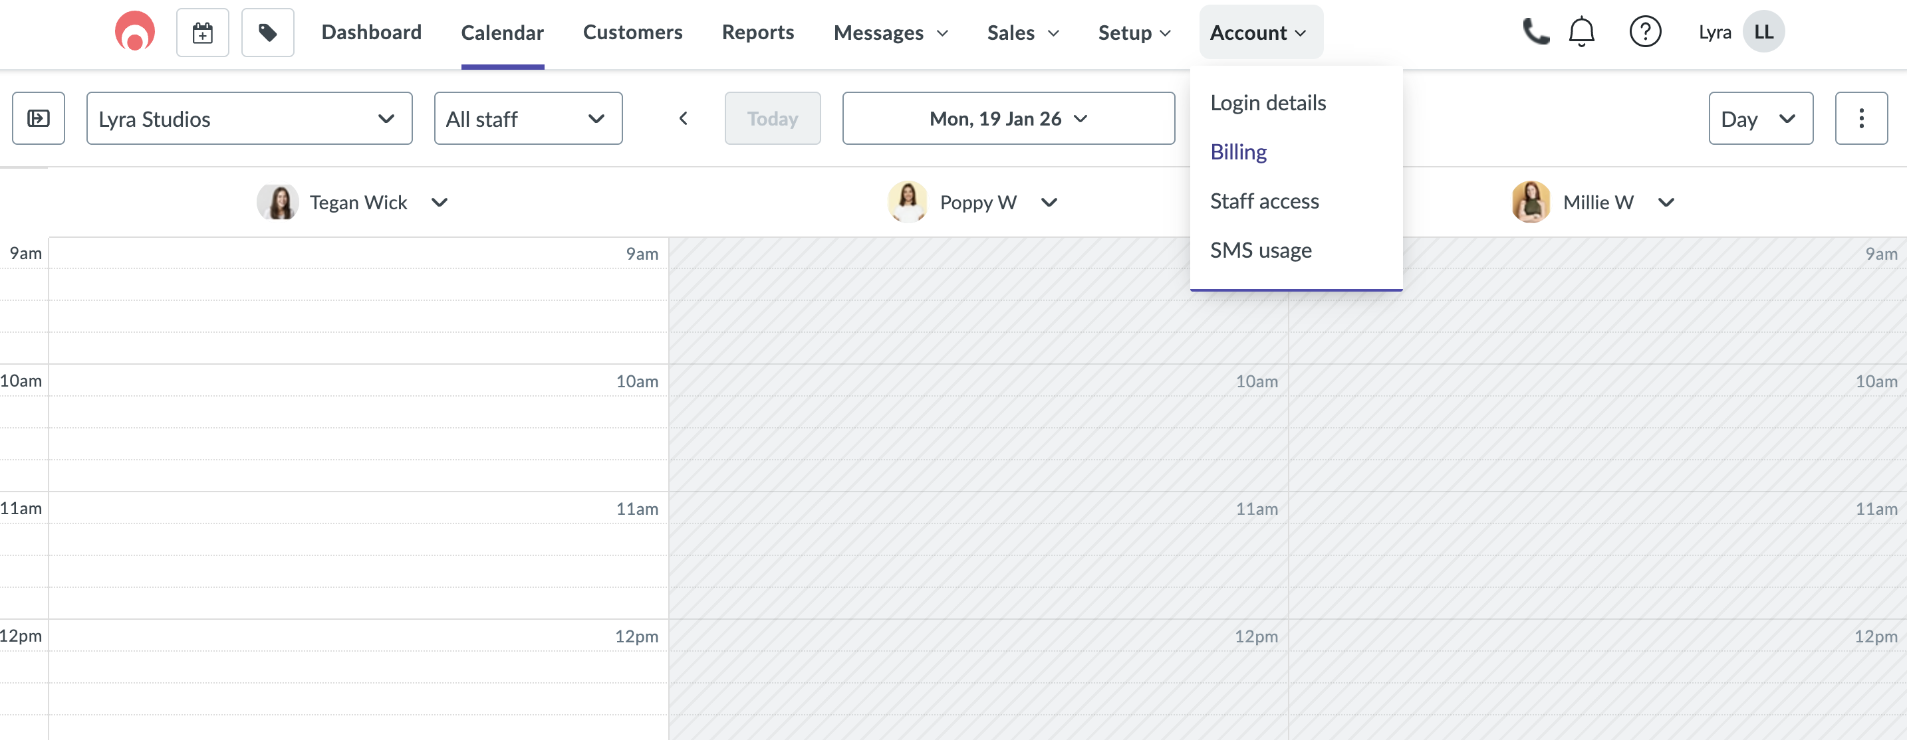
Task: Click the Today button
Action: pos(772,118)
